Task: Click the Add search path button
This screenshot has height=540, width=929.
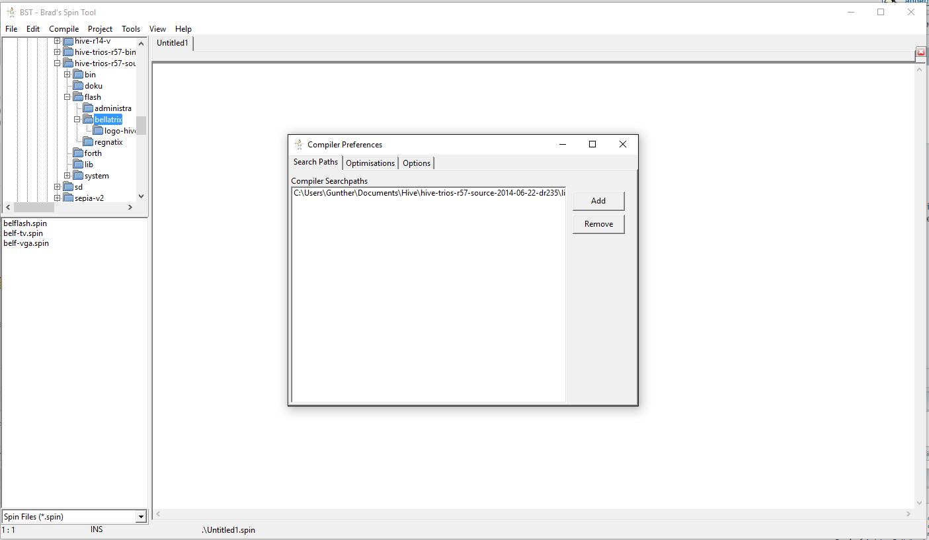Action: pyautogui.click(x=598, y=201)
